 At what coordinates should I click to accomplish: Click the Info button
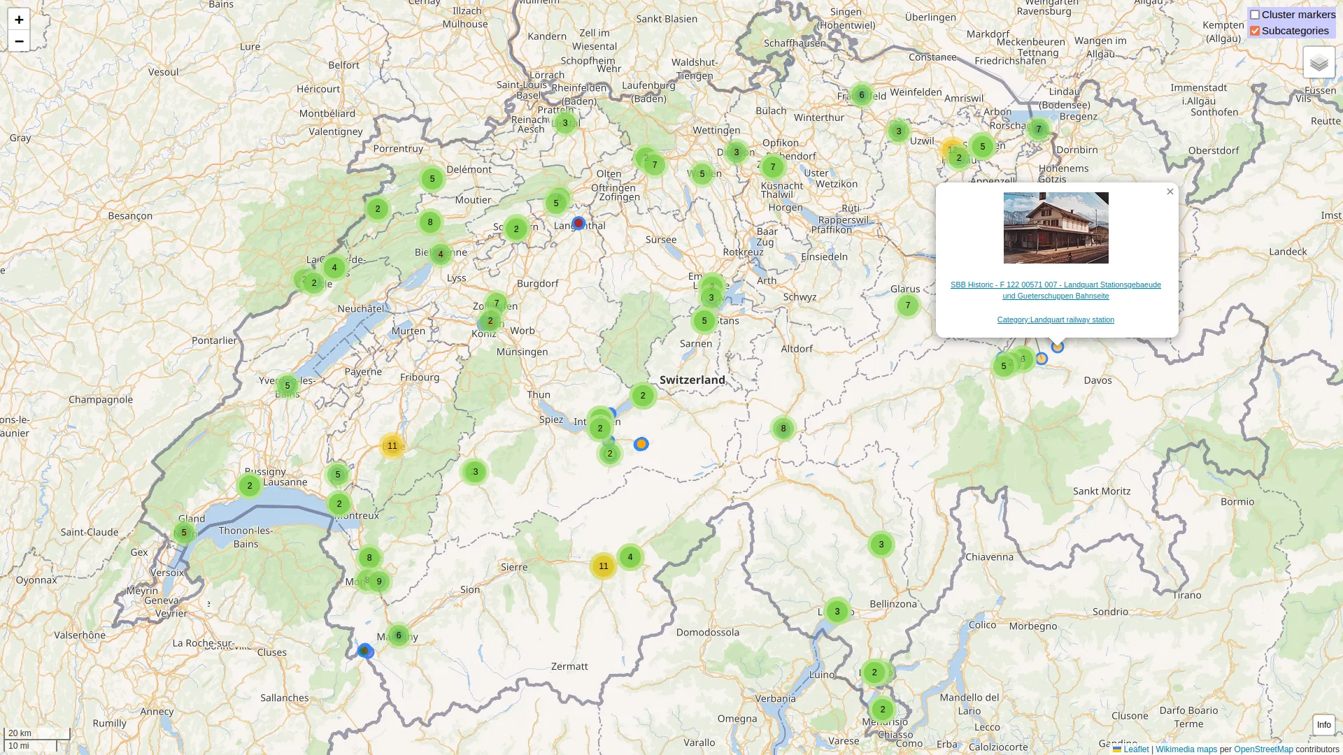click(1323, 725)
